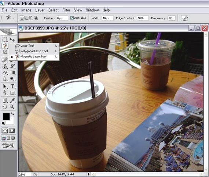Open the Edit menu

coord(14,10)
